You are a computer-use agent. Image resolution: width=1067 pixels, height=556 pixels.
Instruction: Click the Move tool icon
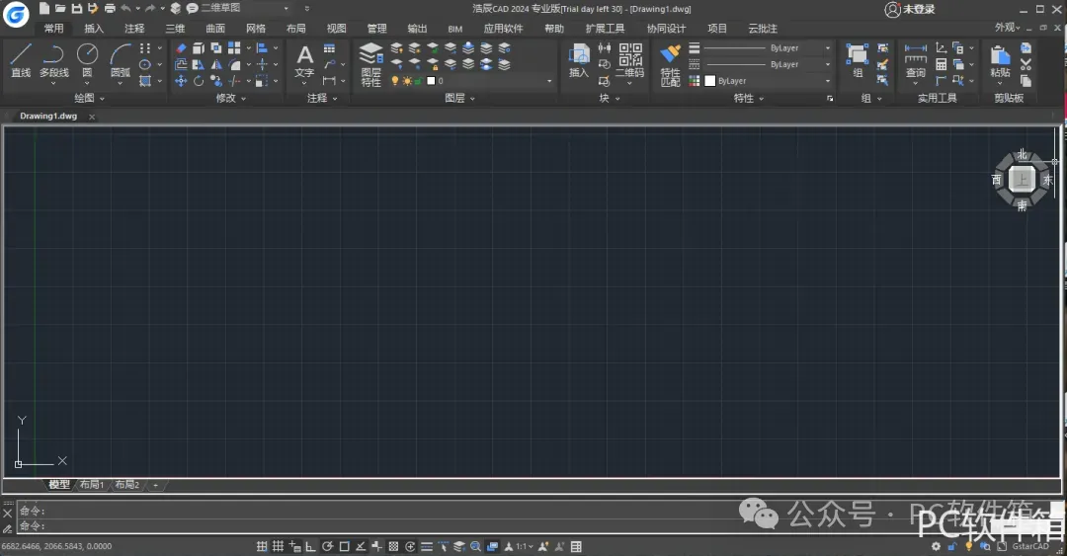(181, 81)
